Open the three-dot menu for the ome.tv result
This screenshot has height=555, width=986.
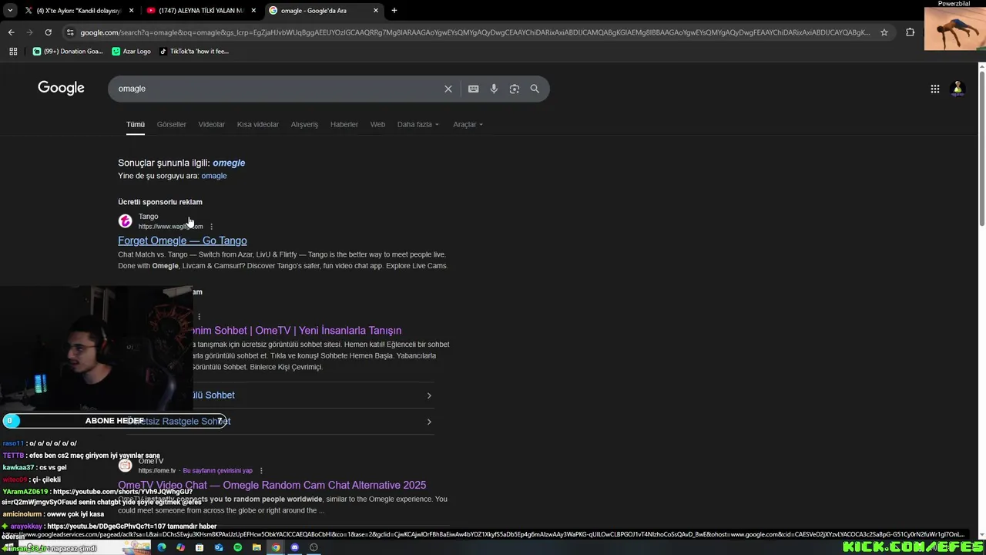click(x=261, y=471)
